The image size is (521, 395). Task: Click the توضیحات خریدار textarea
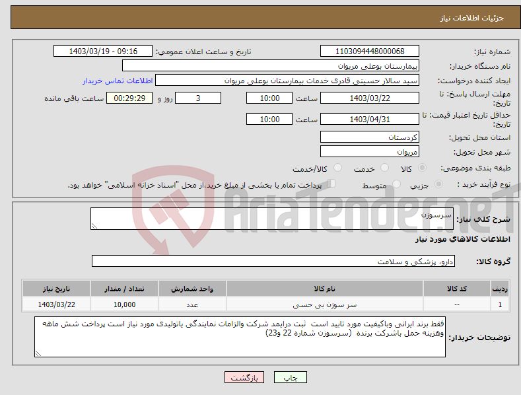pos(240,337)
